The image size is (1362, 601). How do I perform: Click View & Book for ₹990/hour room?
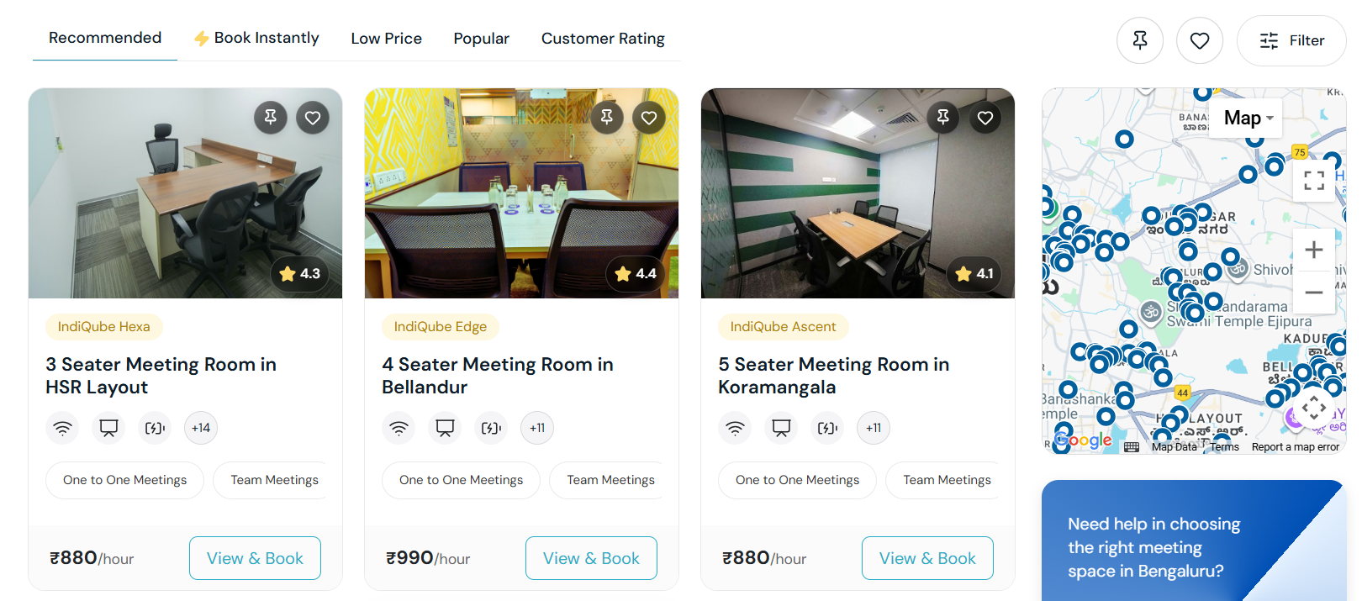click(x=591, y=558)
